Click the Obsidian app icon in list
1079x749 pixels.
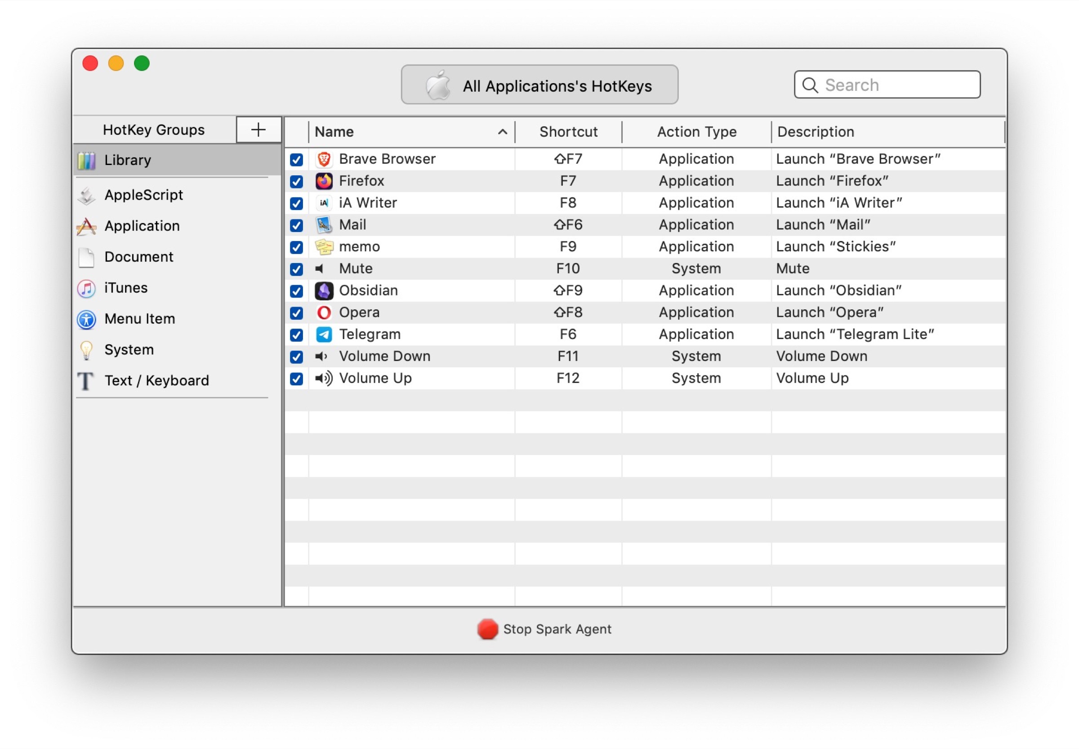324,290
